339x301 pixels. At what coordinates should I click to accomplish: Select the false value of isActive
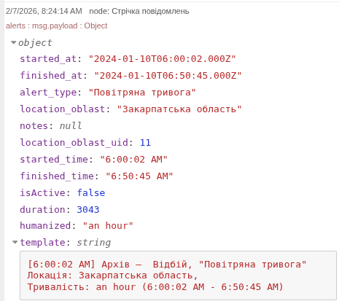(91, 193)
